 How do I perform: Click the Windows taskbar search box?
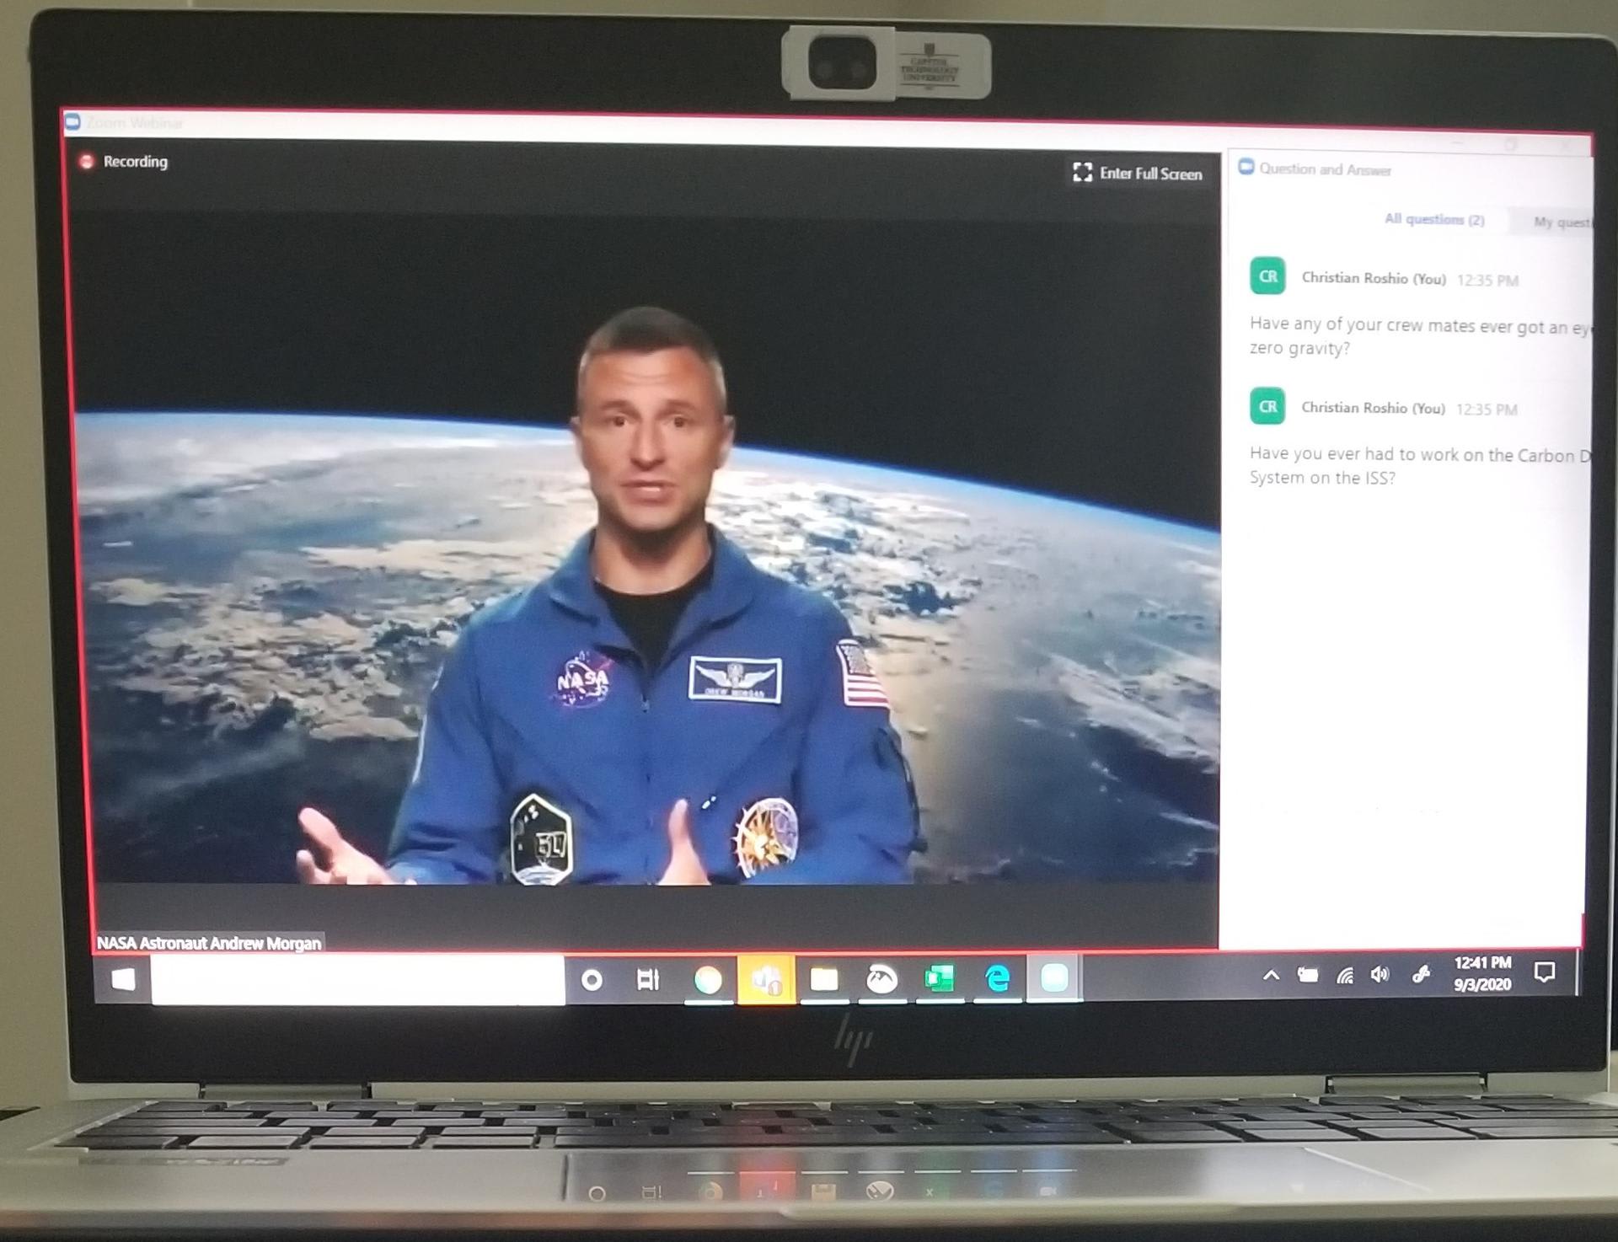tap(357, 979)
